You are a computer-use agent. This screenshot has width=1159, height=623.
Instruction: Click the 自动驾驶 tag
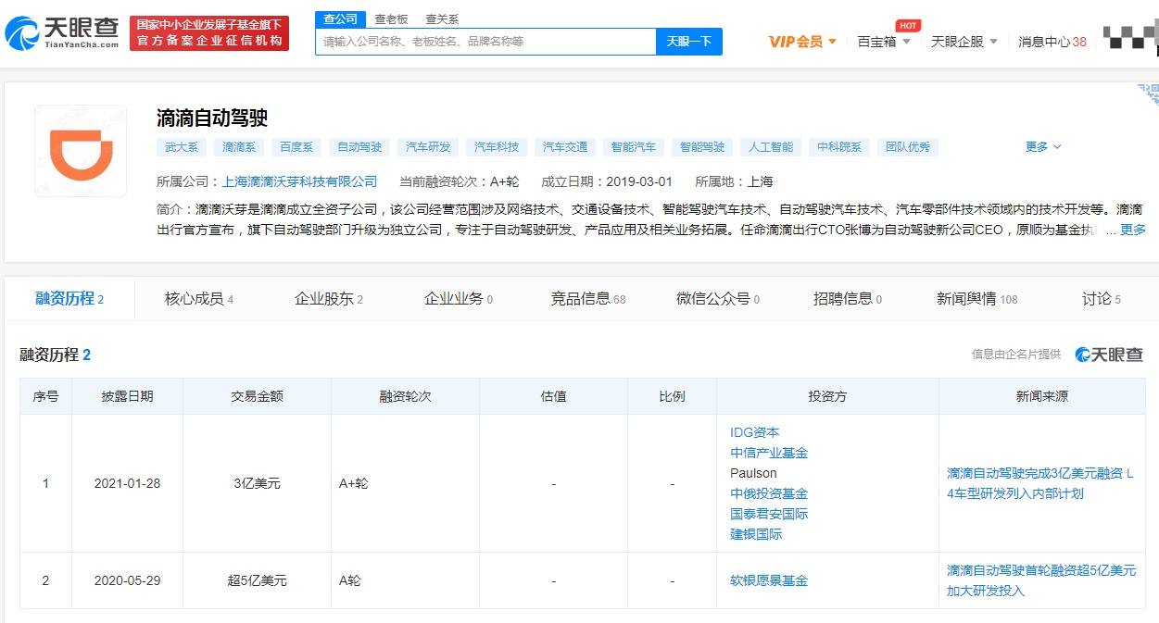tap(359, 147)
